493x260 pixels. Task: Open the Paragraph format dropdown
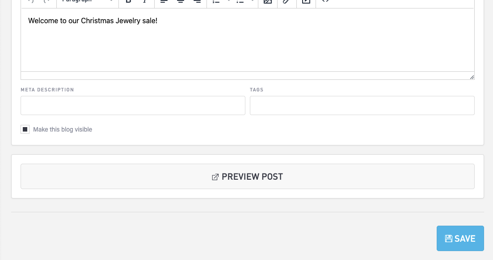coord(87,2)
